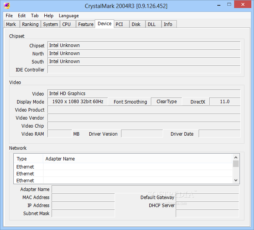
Task: Click the IP Address field
Action: pos(83,205)
